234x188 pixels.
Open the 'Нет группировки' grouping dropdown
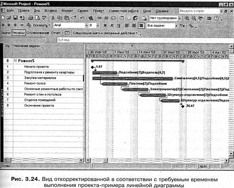[180, 18]
